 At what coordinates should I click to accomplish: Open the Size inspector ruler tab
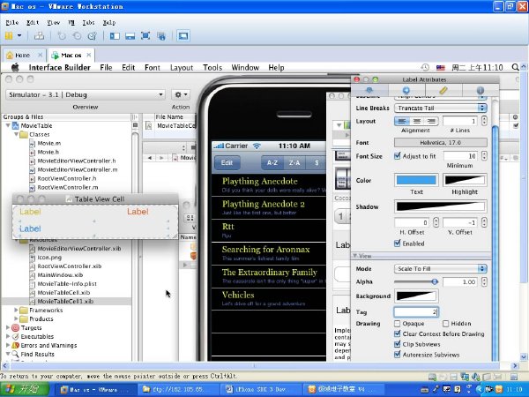[443, 90]
